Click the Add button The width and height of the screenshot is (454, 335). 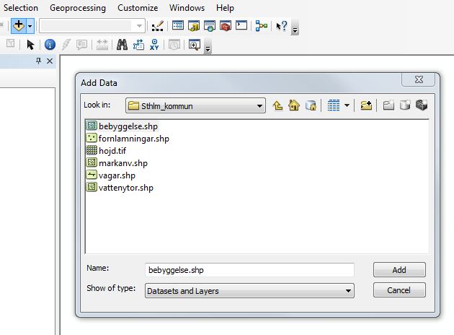(x=399, y=269)
